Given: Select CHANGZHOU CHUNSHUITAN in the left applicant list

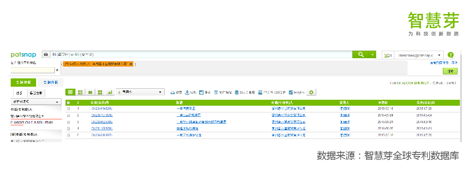Looking at the screenshot, I should (32, 123).
